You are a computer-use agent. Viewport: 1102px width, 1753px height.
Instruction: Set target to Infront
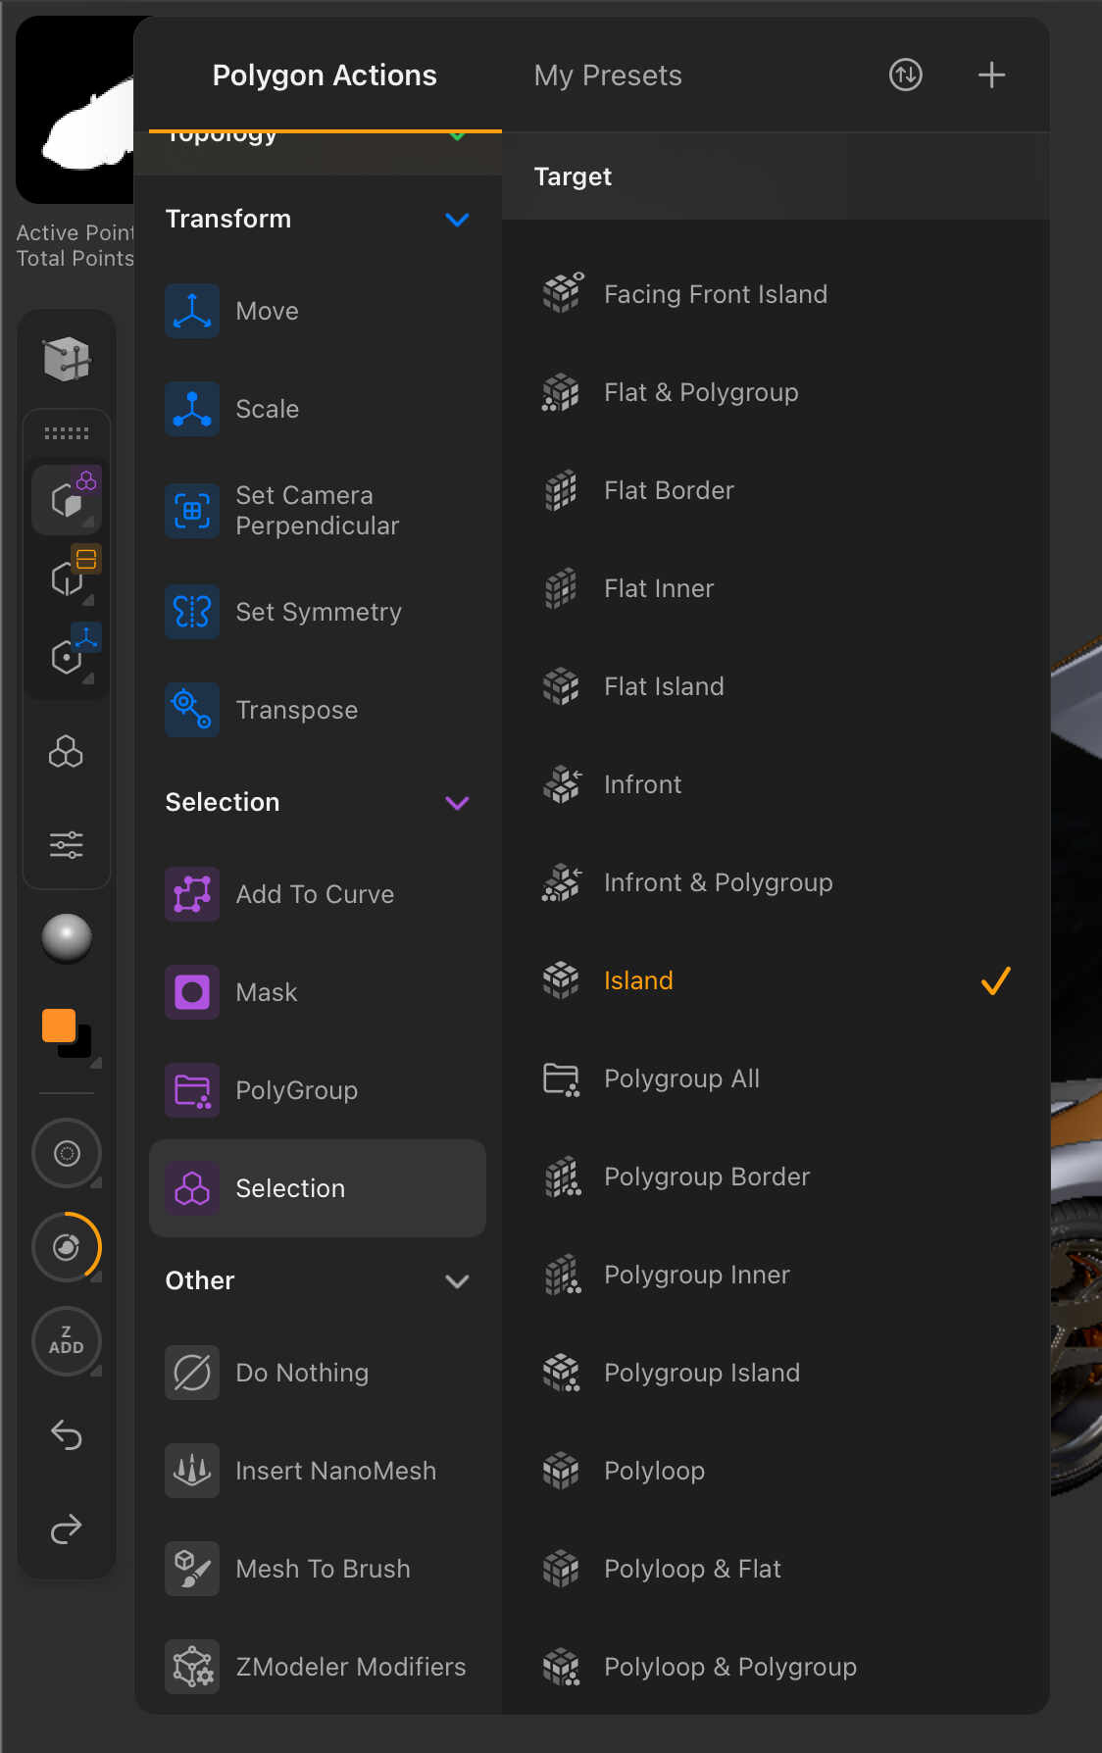[776, 784]
